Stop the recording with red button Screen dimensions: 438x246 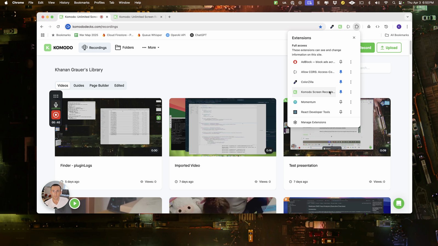(x=56, y=115)
